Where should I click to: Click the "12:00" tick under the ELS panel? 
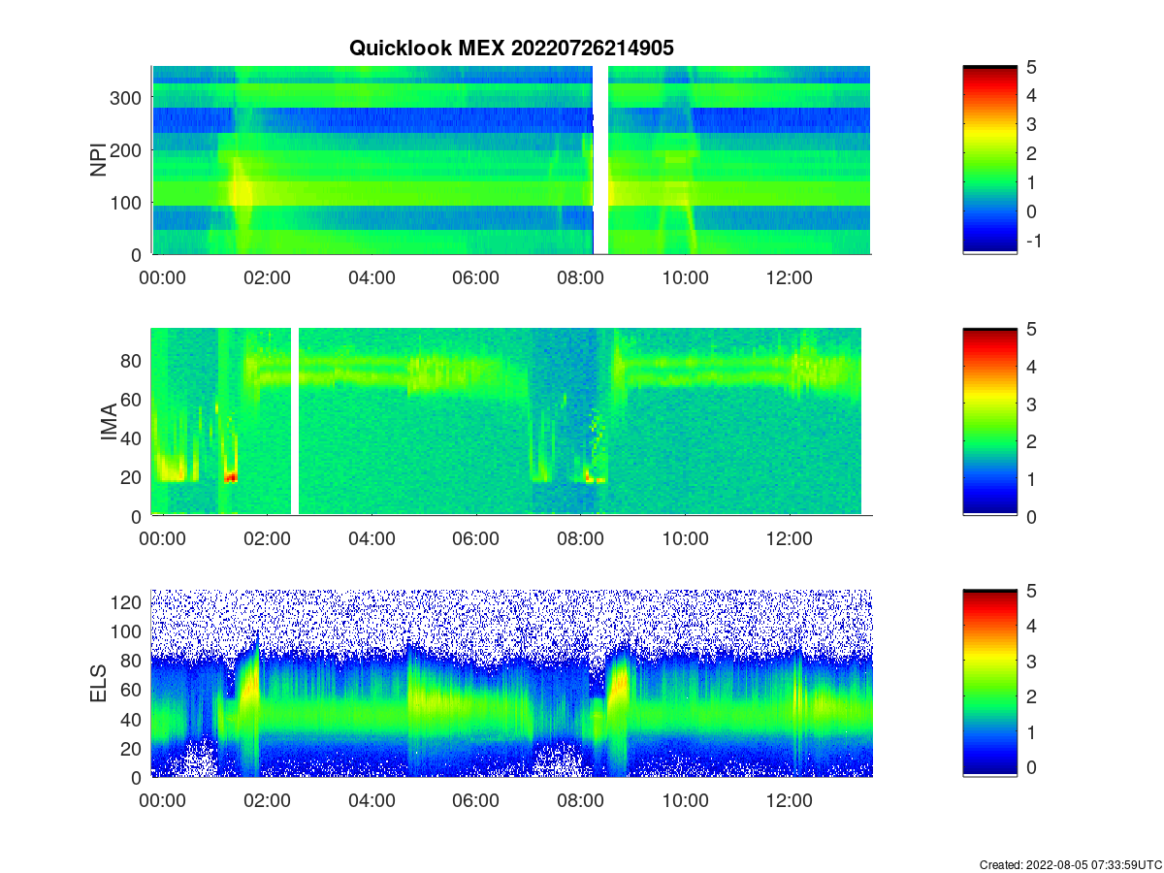(x=789, y=801)
